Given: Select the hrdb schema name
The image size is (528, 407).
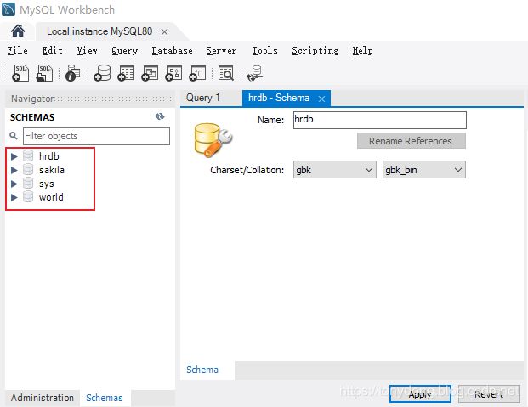Looking at the screenshot, I should coord(49,156).
